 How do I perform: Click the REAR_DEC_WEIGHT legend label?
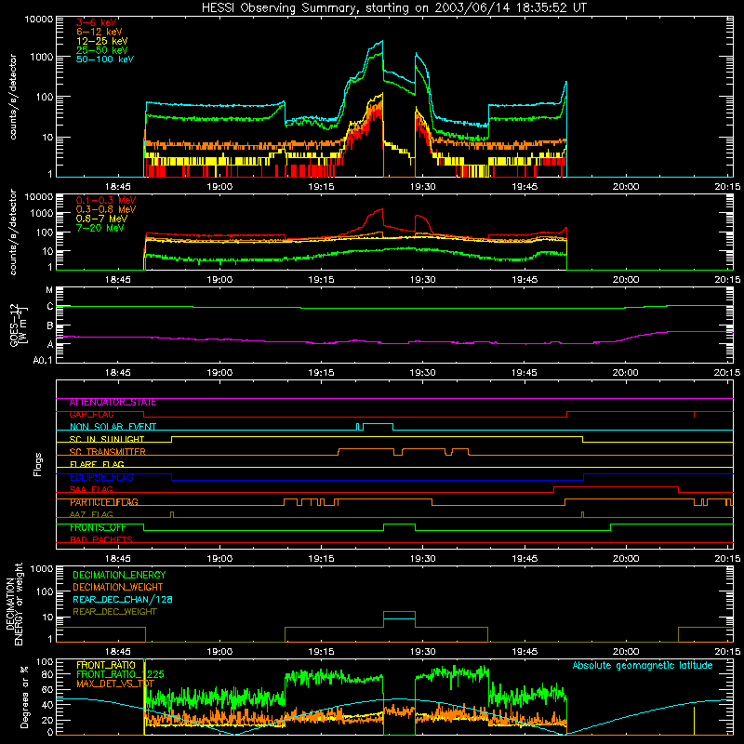114,612
